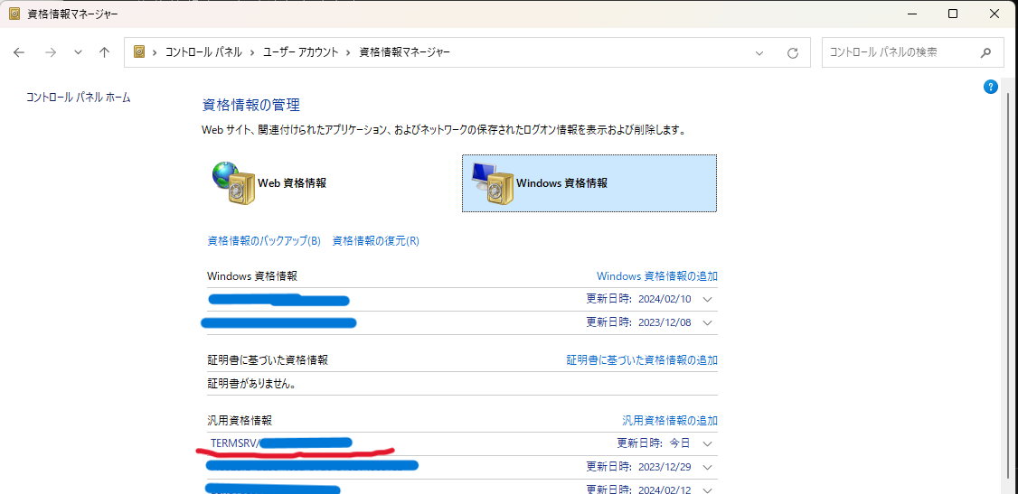
Task: Open コントロール パネル ホーム link
Action: click(79, 98)
